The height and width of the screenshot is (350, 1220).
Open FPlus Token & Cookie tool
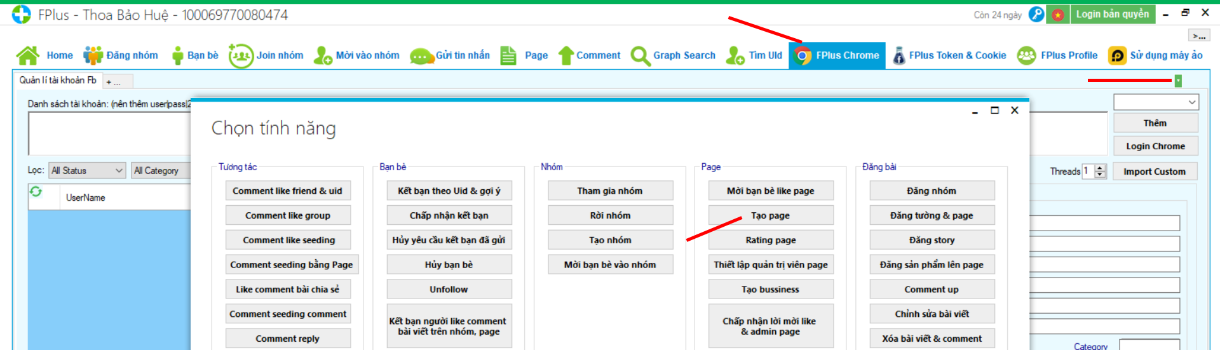tap(949, 56)
